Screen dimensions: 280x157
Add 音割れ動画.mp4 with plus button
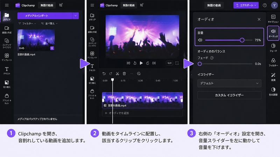pyautogui.click(x=52, y=48)
